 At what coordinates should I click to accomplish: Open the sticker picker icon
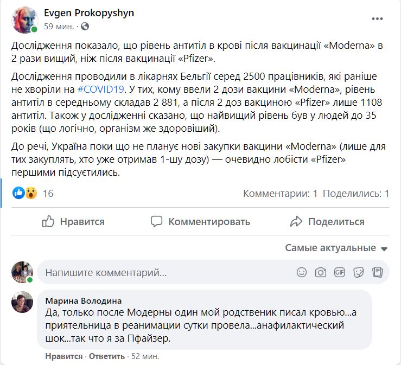[x=359, y=272]
